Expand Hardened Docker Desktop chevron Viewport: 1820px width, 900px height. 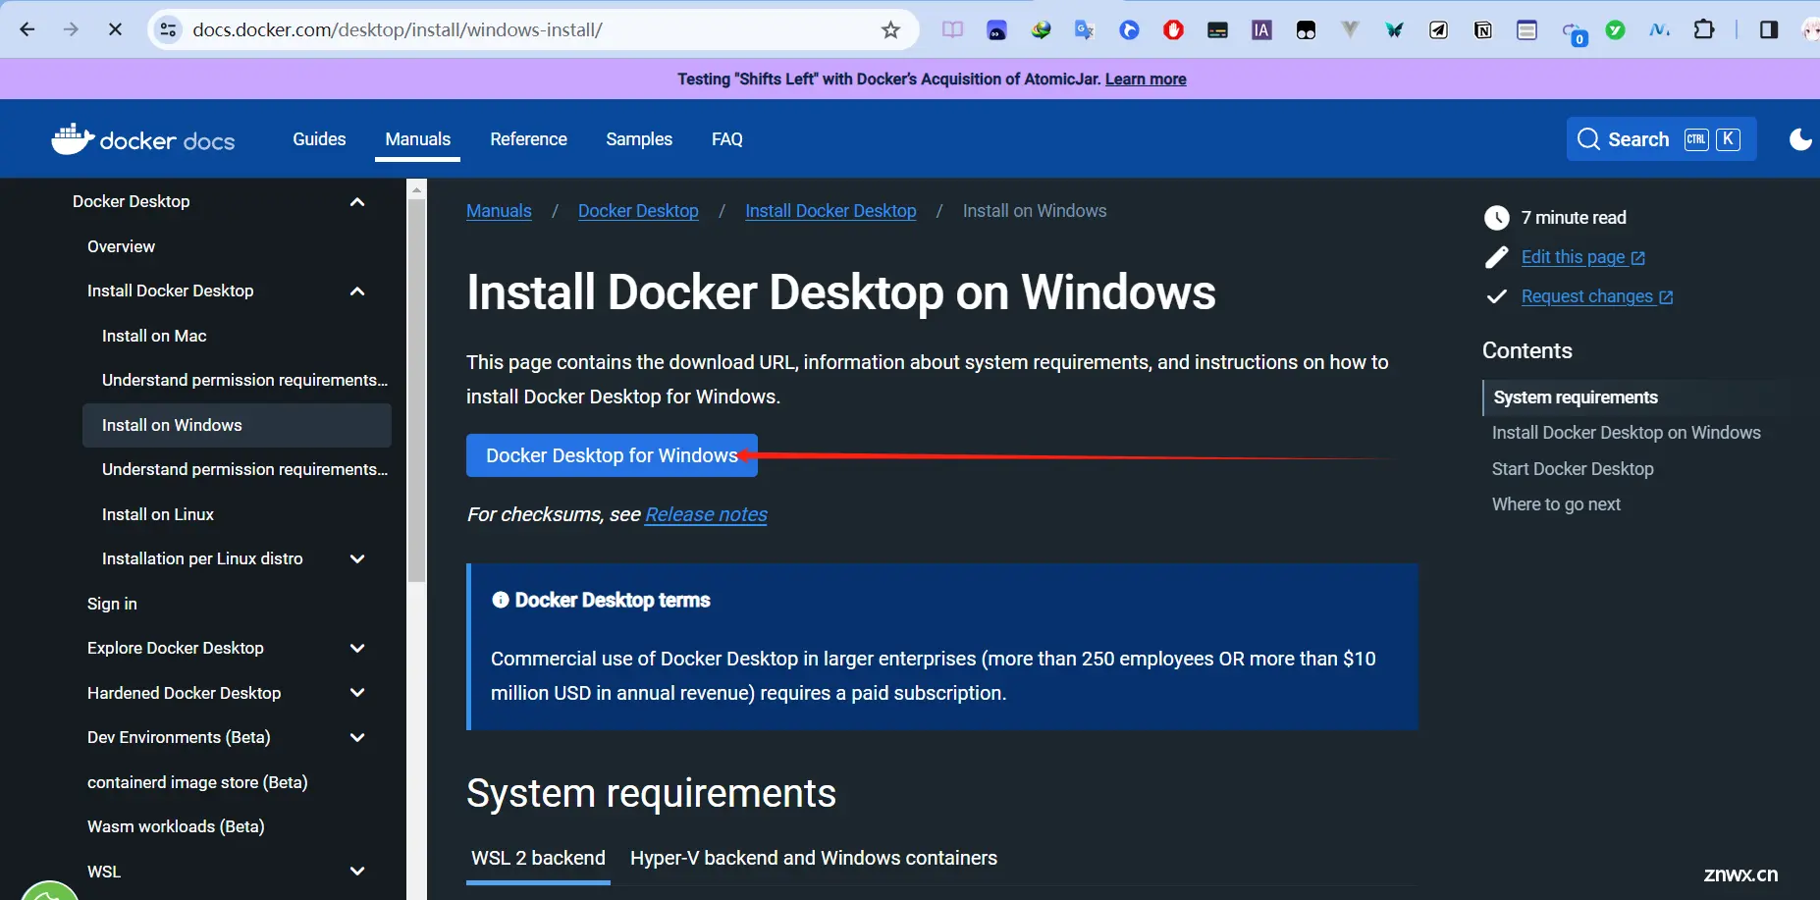click(x=357, y=693)
